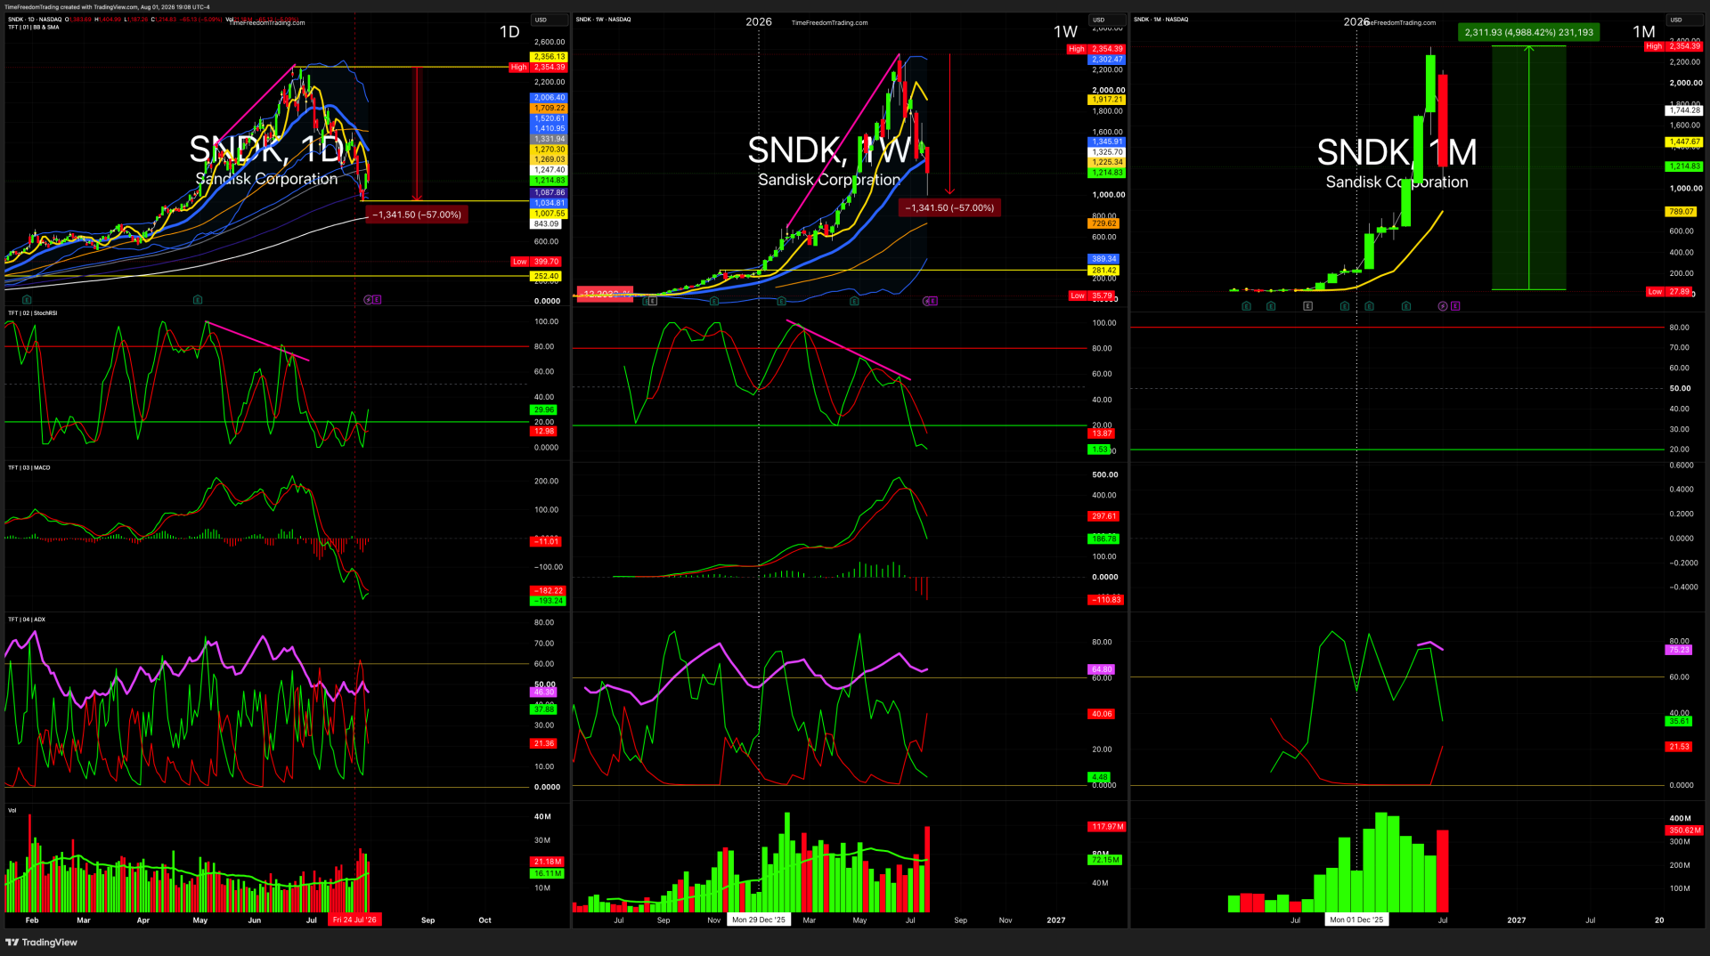Image resolution: width=1710 pixels, height=956 pixels.
Task: Click the purple E earnings marker on daily chart
Action: click(377, 300)
